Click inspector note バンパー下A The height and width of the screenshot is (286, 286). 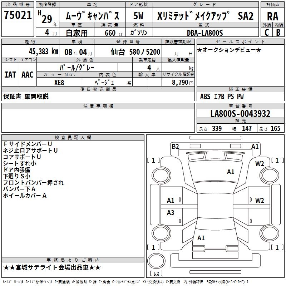click(x=19, y=189)
